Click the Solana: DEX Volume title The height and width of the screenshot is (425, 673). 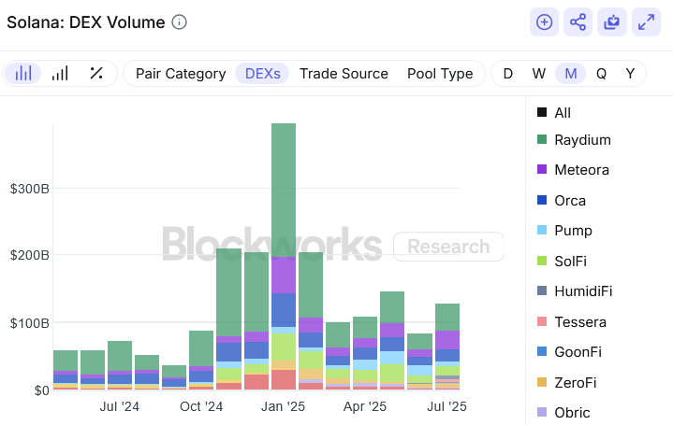(x=86, y=22)
